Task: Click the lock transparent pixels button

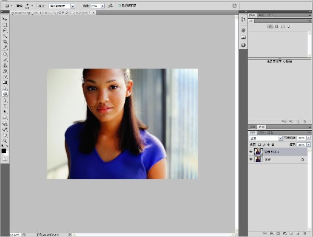Action: [x=259, y=144]
